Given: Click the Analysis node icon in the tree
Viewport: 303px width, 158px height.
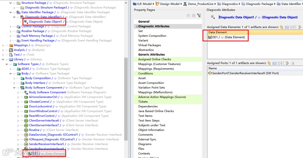Looking at the screenshot, I should coord(11,50).
